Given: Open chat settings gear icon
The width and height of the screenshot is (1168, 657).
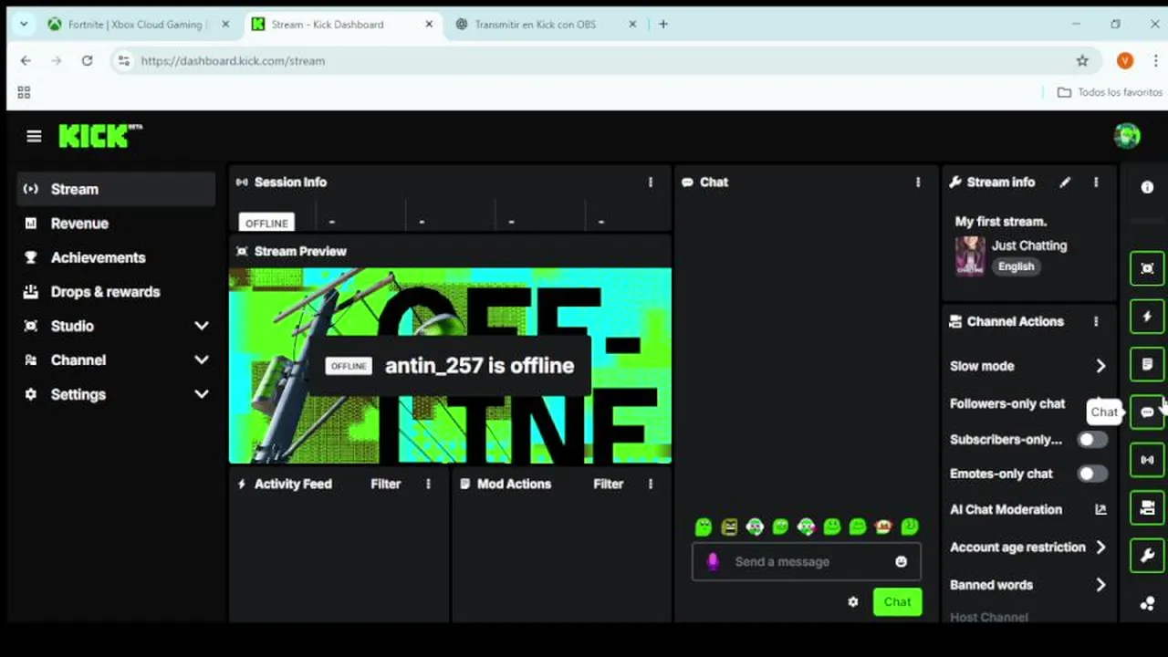Looking at the screenshot, I should pos(853,602).
